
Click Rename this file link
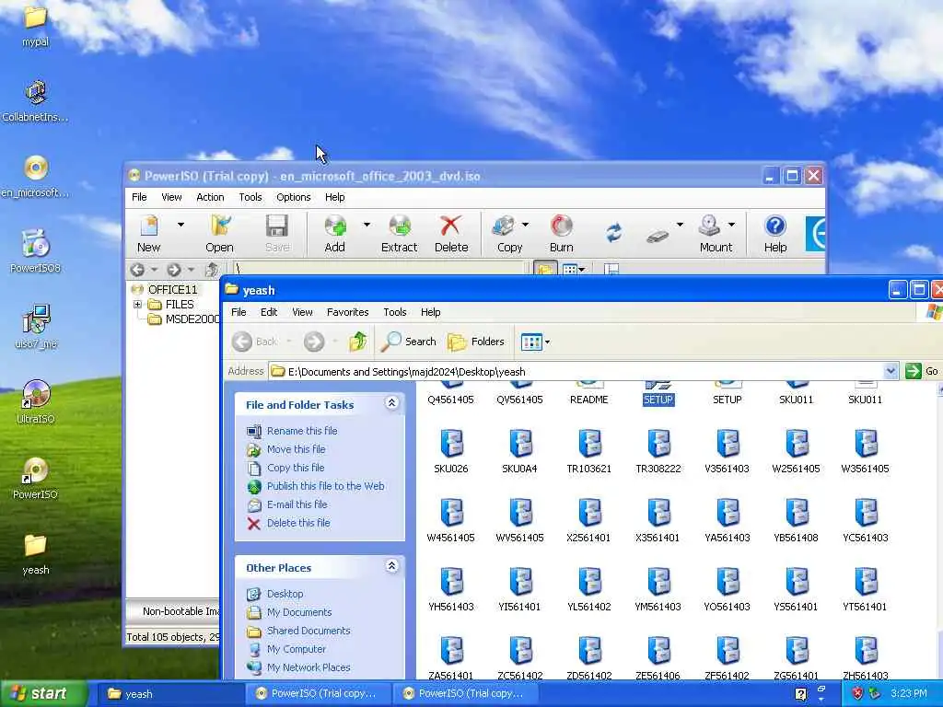[302, 431]
